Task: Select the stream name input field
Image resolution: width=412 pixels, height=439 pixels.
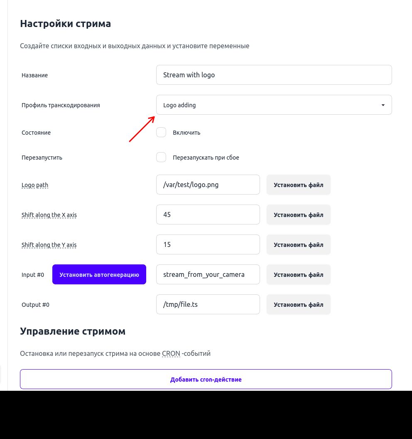Action: click(274, 75)
